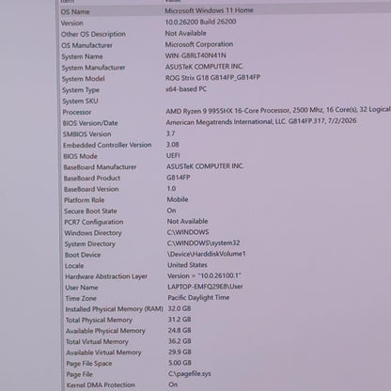Select the System Model row label

point(84,79)
